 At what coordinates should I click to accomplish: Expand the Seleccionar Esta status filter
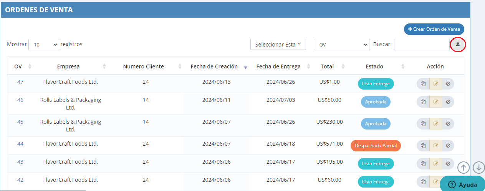click(x=278, y=45)
